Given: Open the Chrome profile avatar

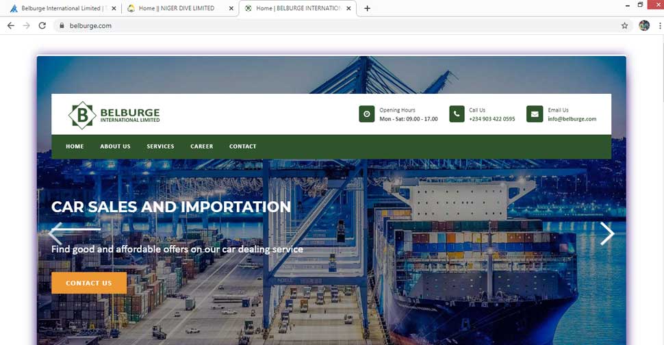Looking at the screenshot, I should point(644,26).
